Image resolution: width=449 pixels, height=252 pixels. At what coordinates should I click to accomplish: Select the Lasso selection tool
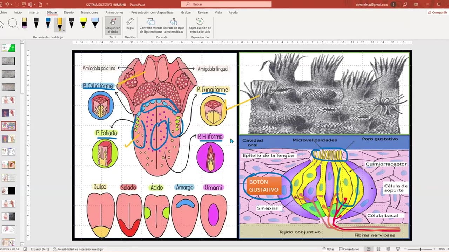[x=13, y=24]
